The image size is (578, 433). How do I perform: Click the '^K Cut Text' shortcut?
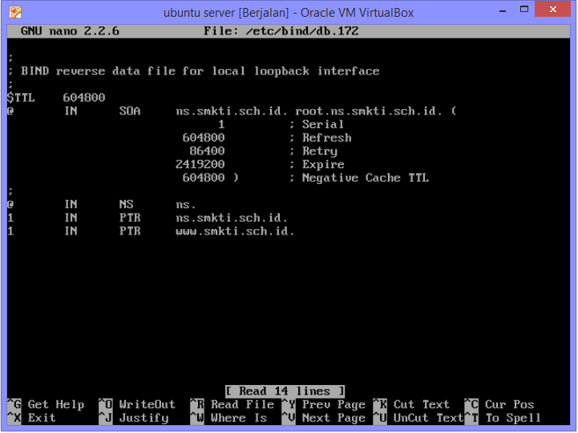pyautogui.click(x=411, y=404)
